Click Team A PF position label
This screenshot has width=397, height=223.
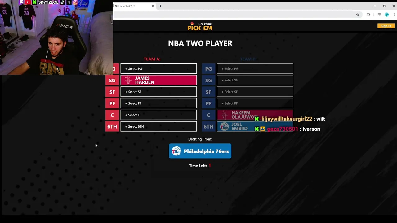coord(112,103)
